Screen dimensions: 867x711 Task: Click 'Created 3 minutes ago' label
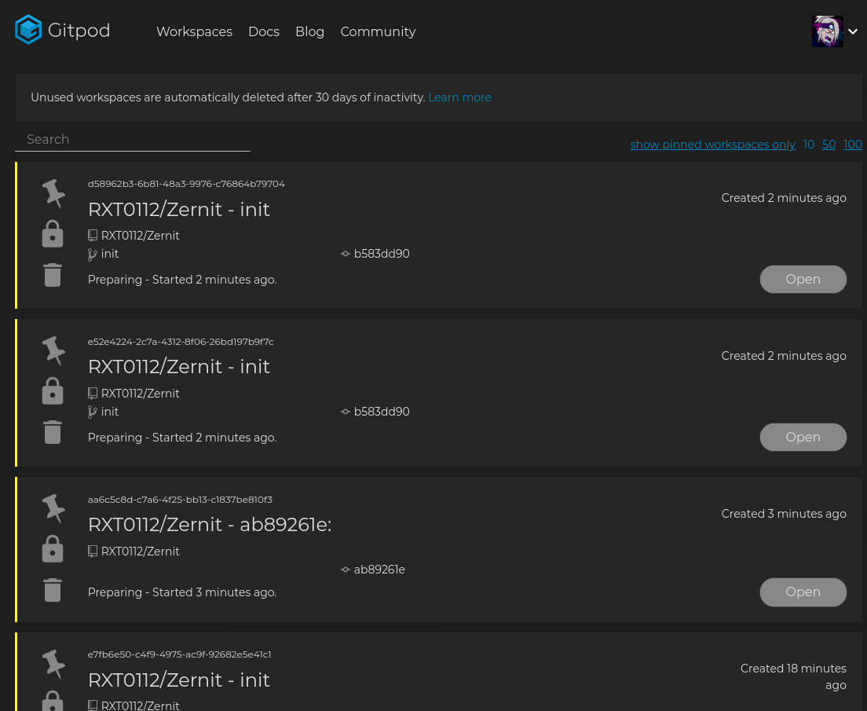784,514
